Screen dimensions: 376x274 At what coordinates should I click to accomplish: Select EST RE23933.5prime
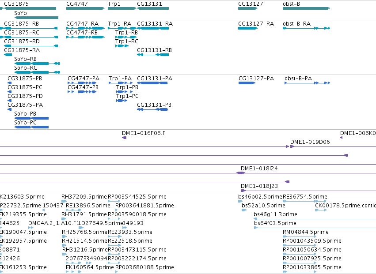click(114, 236)
